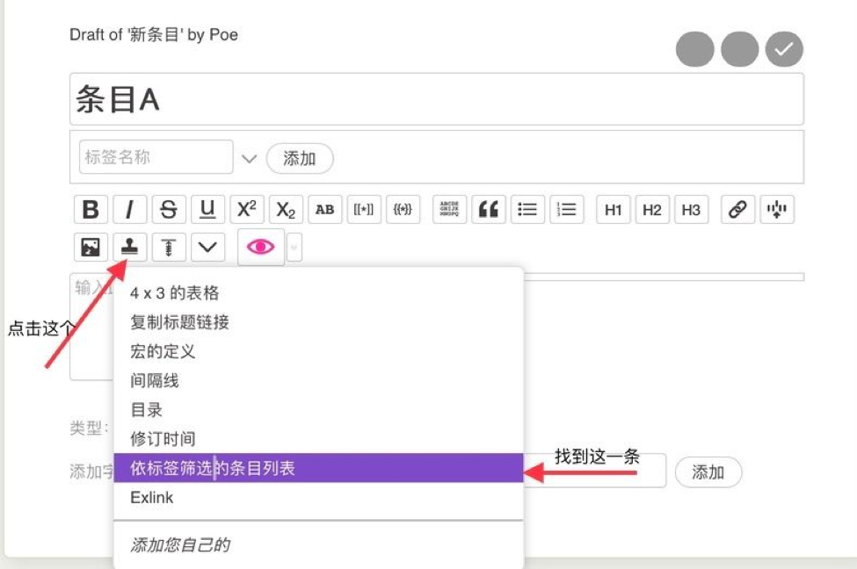857x569 pixels.
Task: Click '添加您自己的' at menu bottom
Action: coord(319,545)
